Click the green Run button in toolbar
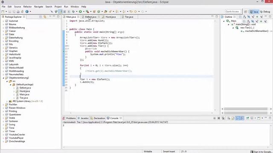 pos(80,11)
